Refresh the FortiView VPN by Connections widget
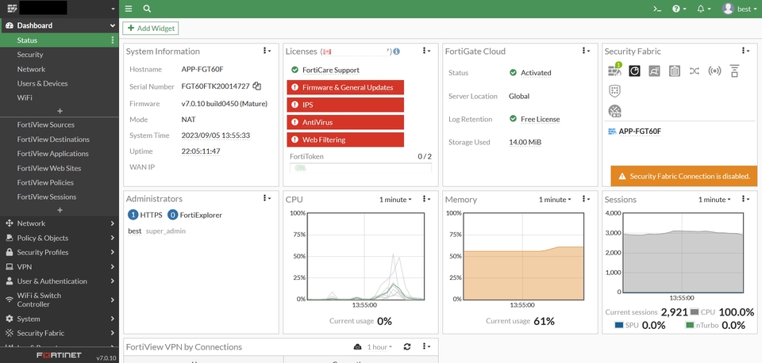Screen dimensions: 762x363 tap(407, 346)
